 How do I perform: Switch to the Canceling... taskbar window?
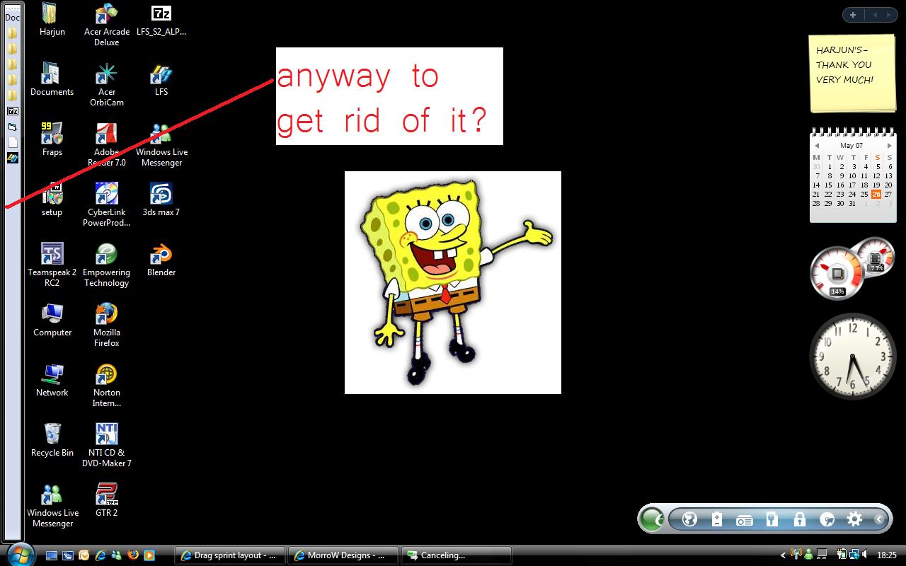(x=457, y=555)
